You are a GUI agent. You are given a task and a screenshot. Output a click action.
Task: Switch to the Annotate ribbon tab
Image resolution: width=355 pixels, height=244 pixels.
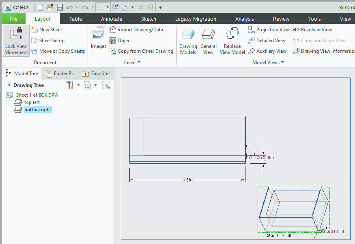tap(111, 19)
